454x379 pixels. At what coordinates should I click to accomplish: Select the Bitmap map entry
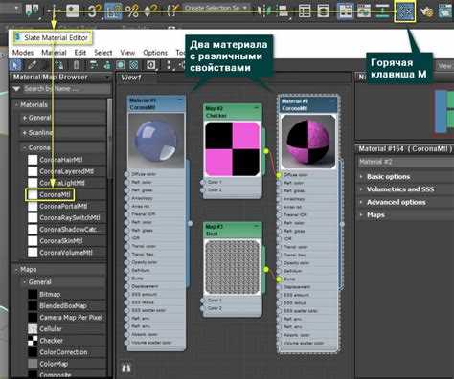[x=50, y=295]
